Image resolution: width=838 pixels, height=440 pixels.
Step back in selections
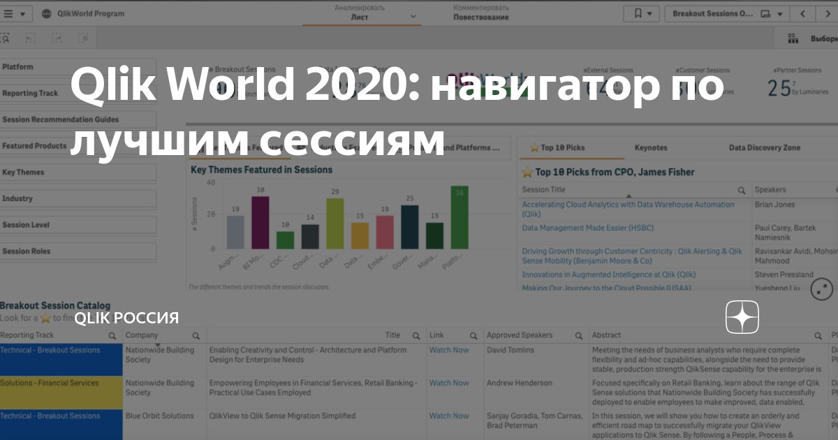click(x=30, y=38)
